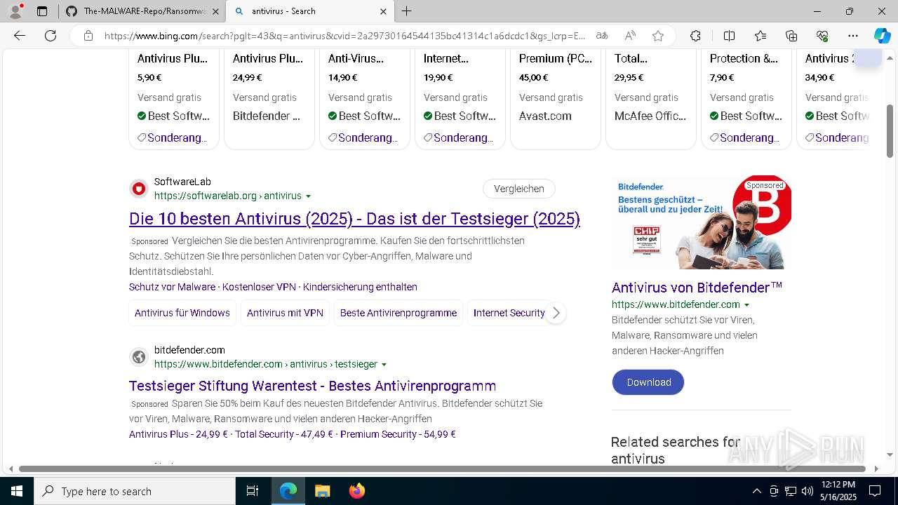Open the read aloud icon
This screenshot has height=505, width=898.
(630, 36)
